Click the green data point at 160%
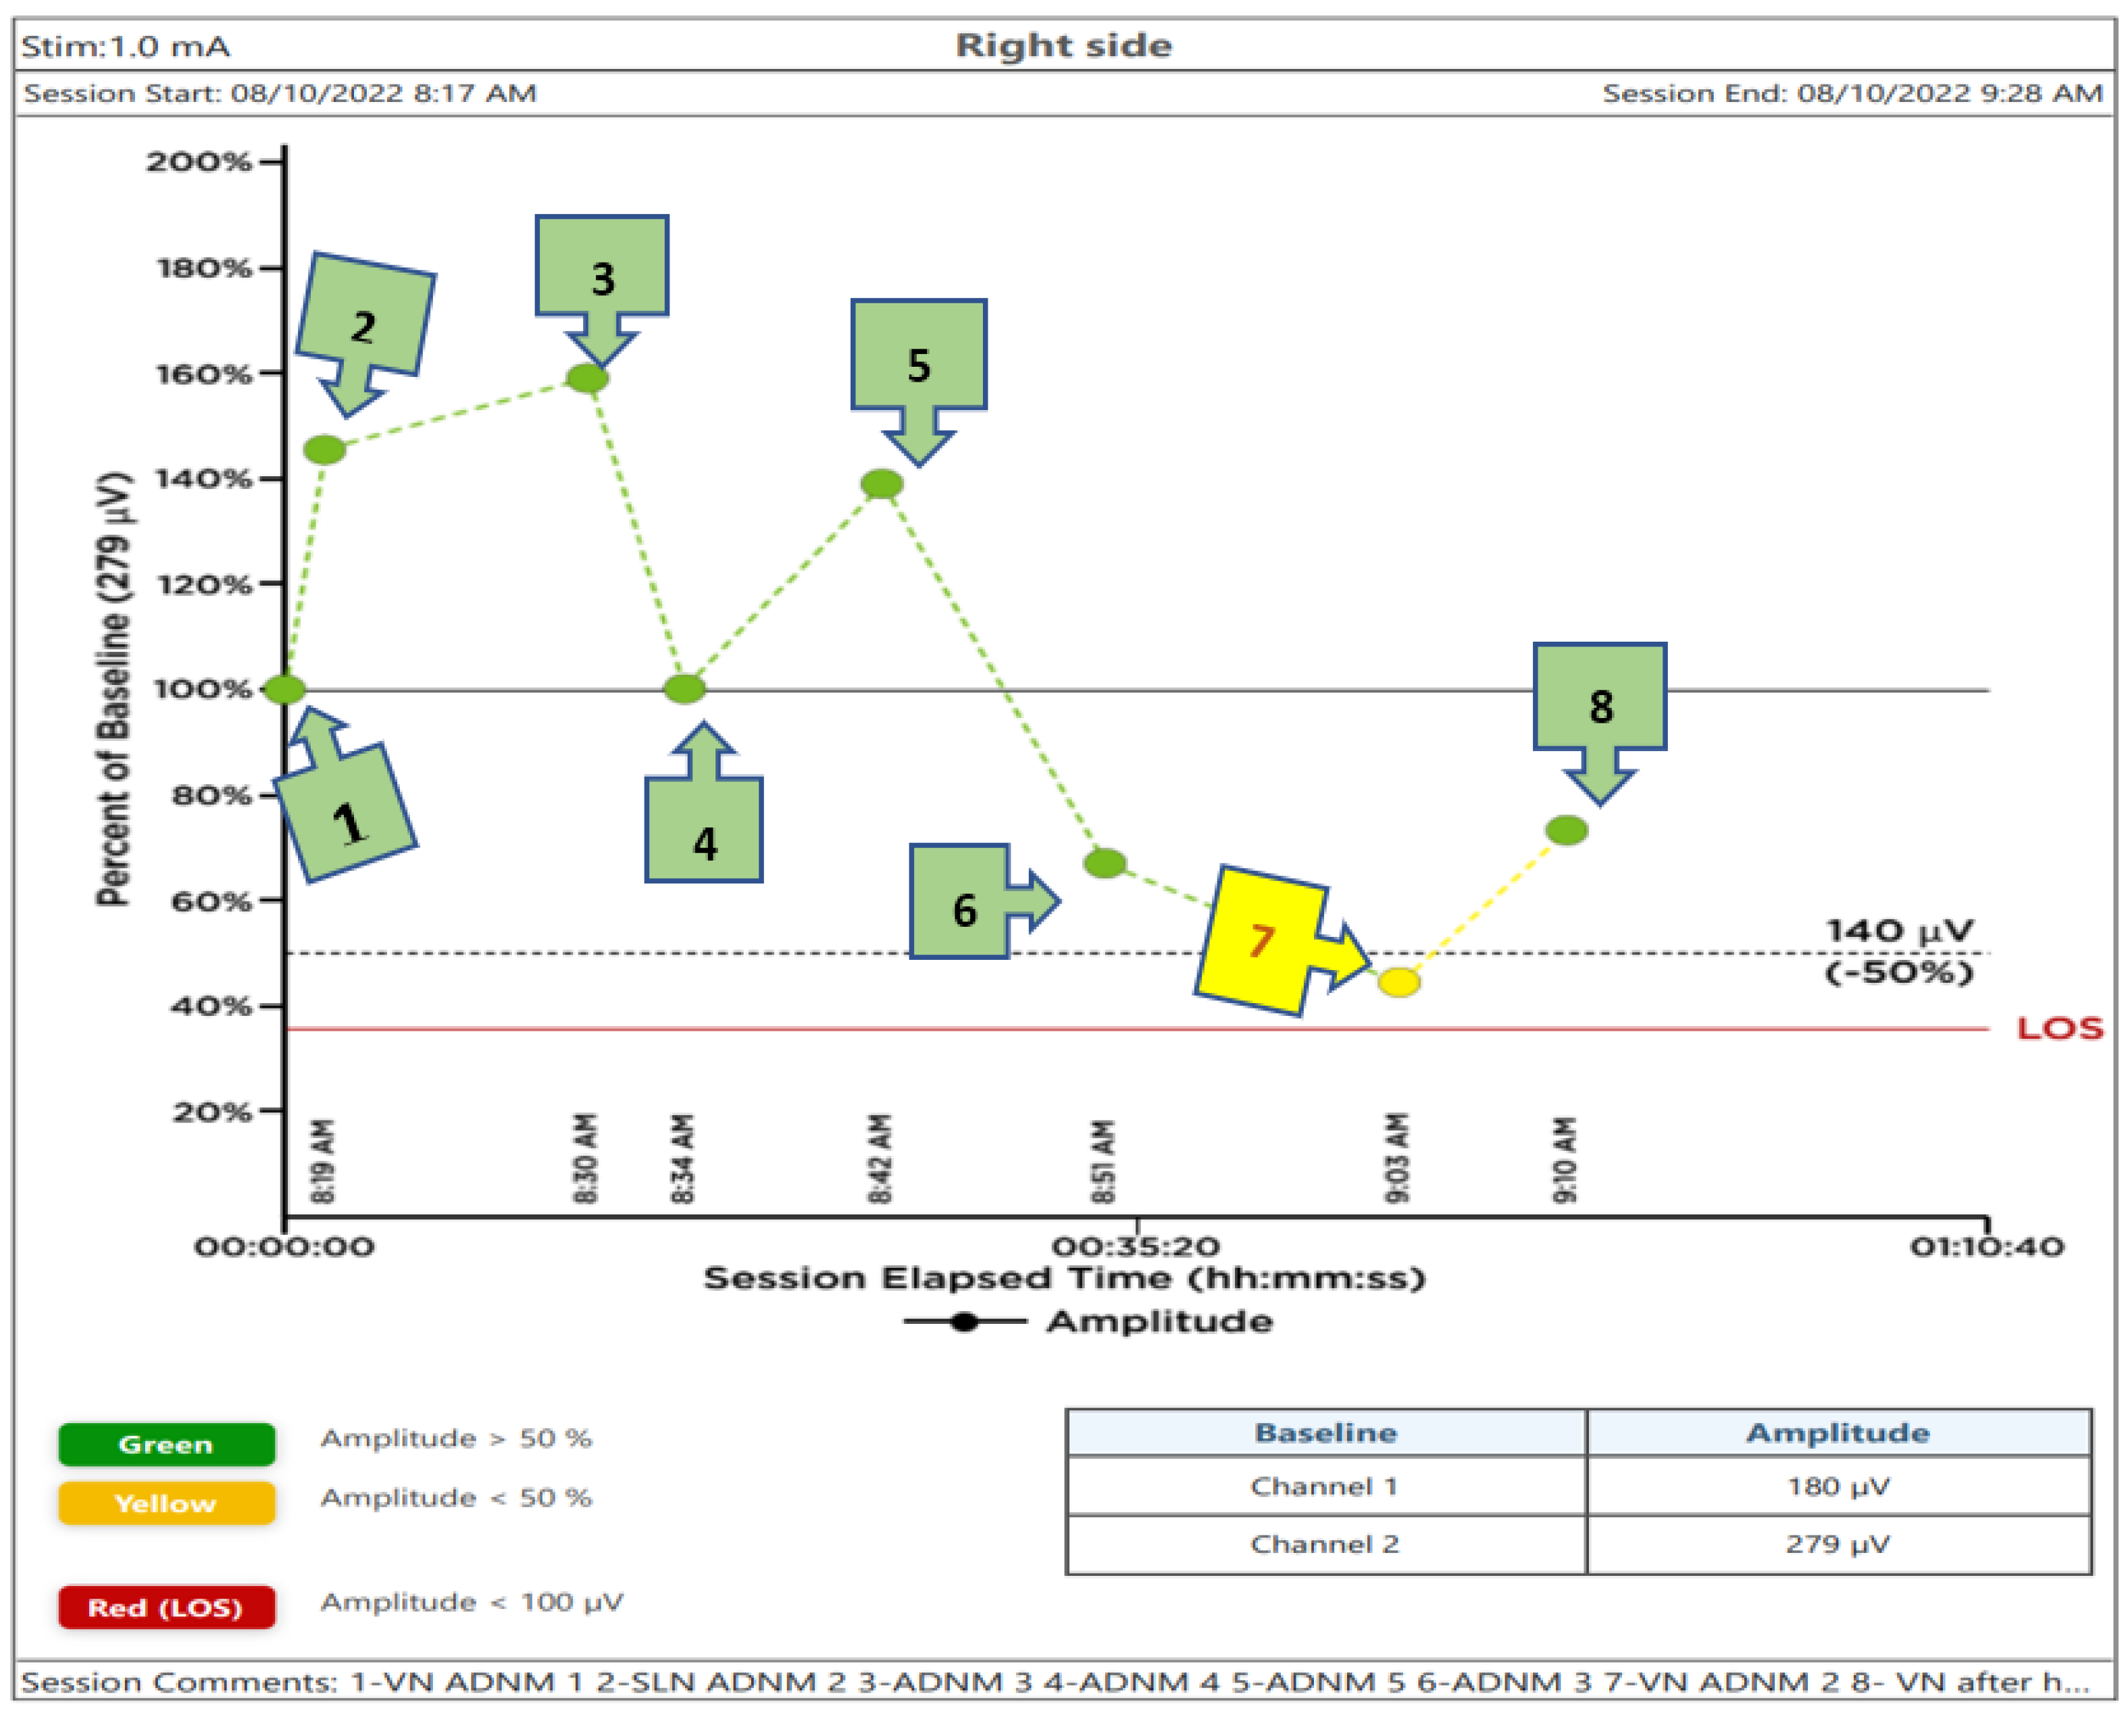 pyautogui.click(x=586, y=378)
